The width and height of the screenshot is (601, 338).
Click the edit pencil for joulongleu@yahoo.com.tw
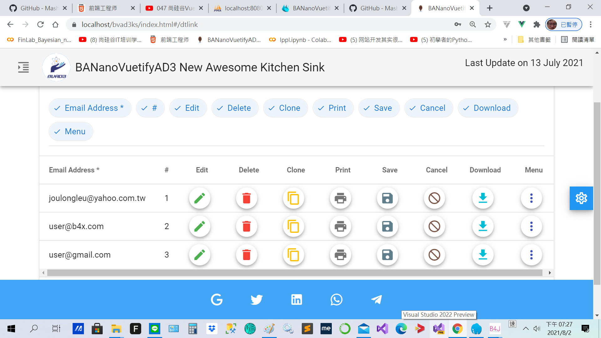pyautogui.click(x=199, y=198)
